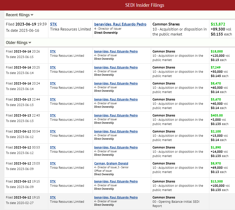Select the $5,670 transaction value
Screen dimensions: 235x210
point(216,99)
